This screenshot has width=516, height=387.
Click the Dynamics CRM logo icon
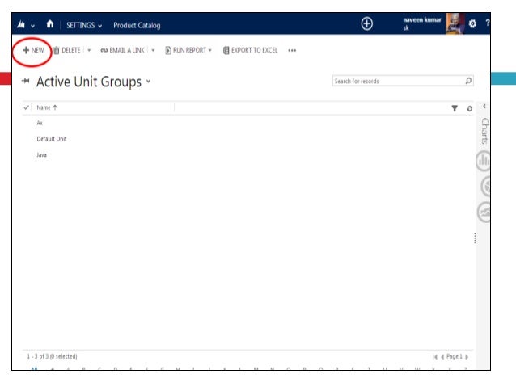[21, 24]
